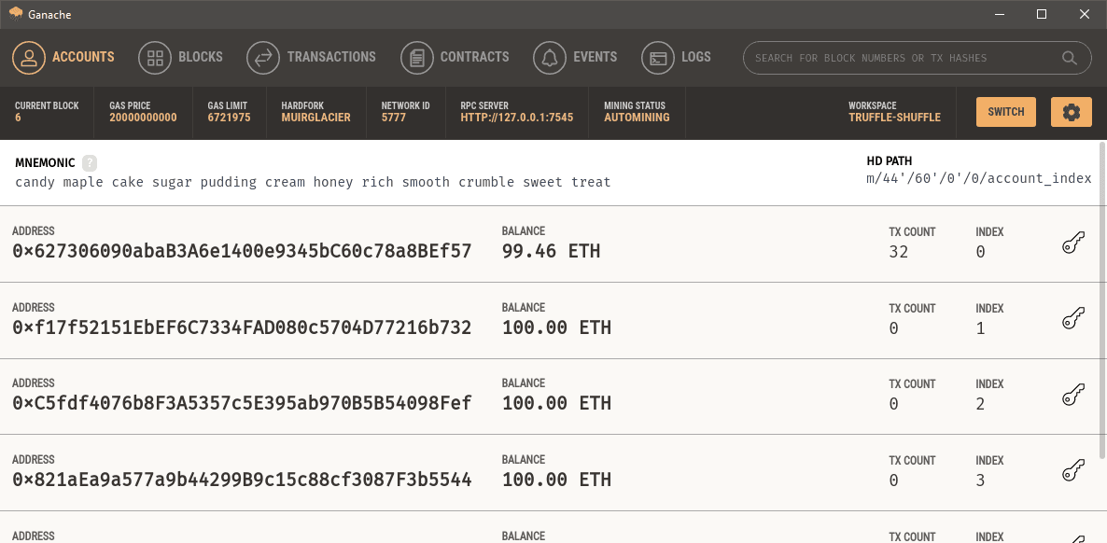Open private key of account index 3
This screenshot has height=543, width=1107.
1072,472
